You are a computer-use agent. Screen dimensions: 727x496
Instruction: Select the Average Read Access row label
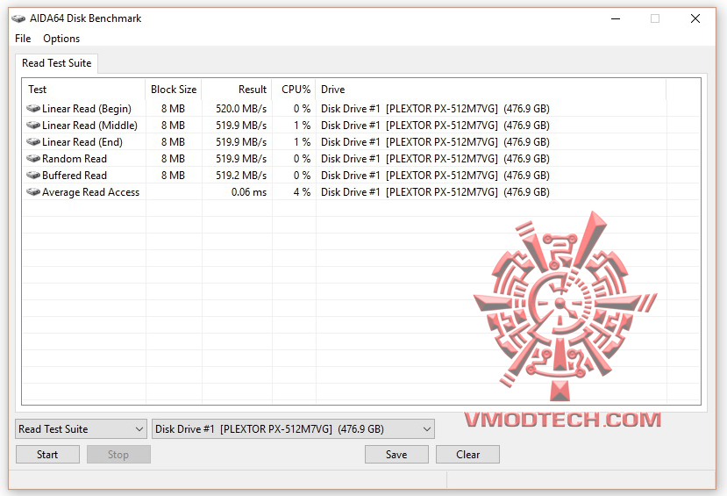click(90, 192)
